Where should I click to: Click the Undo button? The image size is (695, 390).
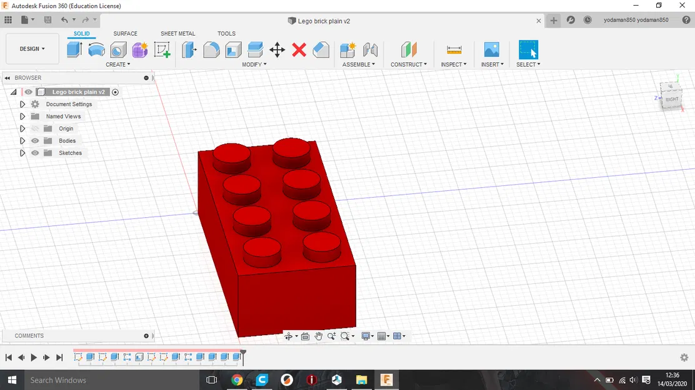click(x=63, y=19)
